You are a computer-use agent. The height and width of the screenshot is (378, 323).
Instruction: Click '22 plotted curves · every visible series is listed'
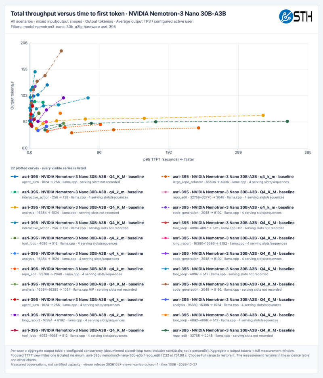click(48, 168)
